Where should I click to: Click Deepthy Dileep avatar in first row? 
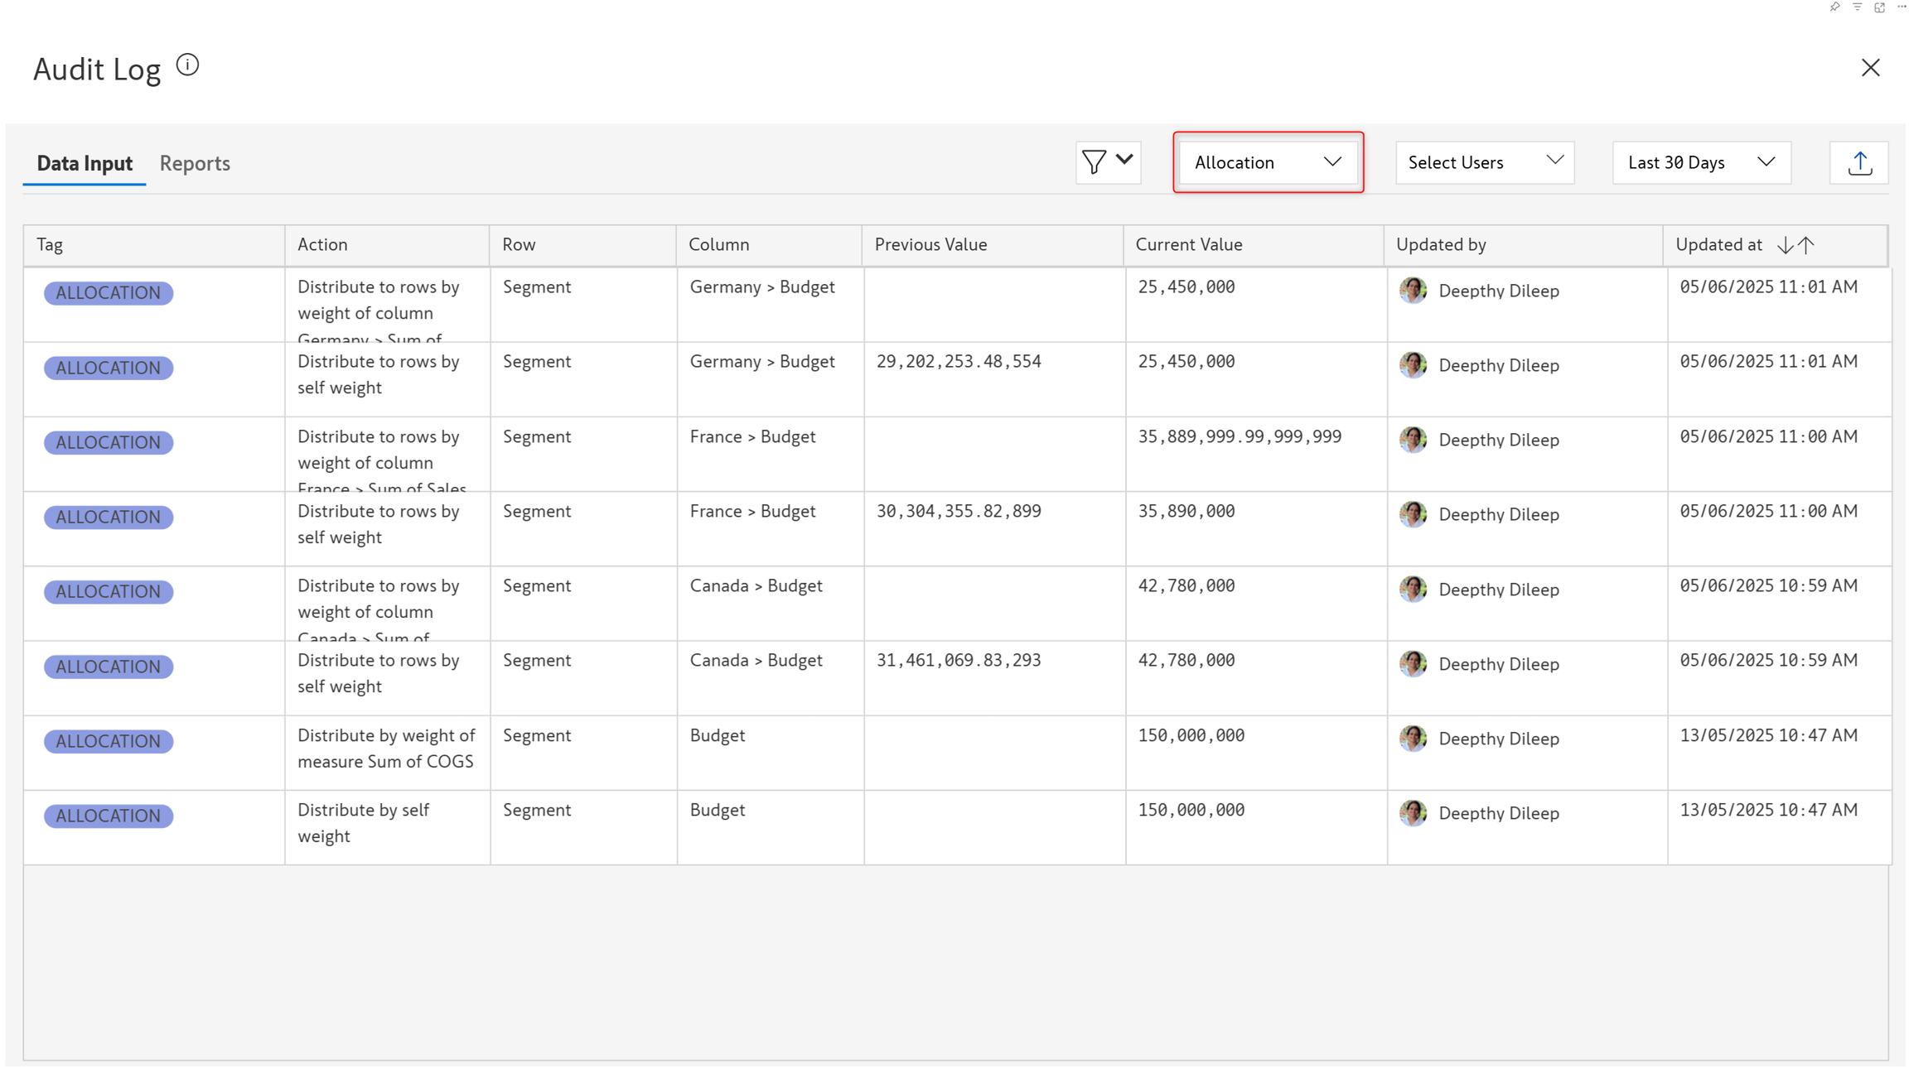pos(1413,291)
